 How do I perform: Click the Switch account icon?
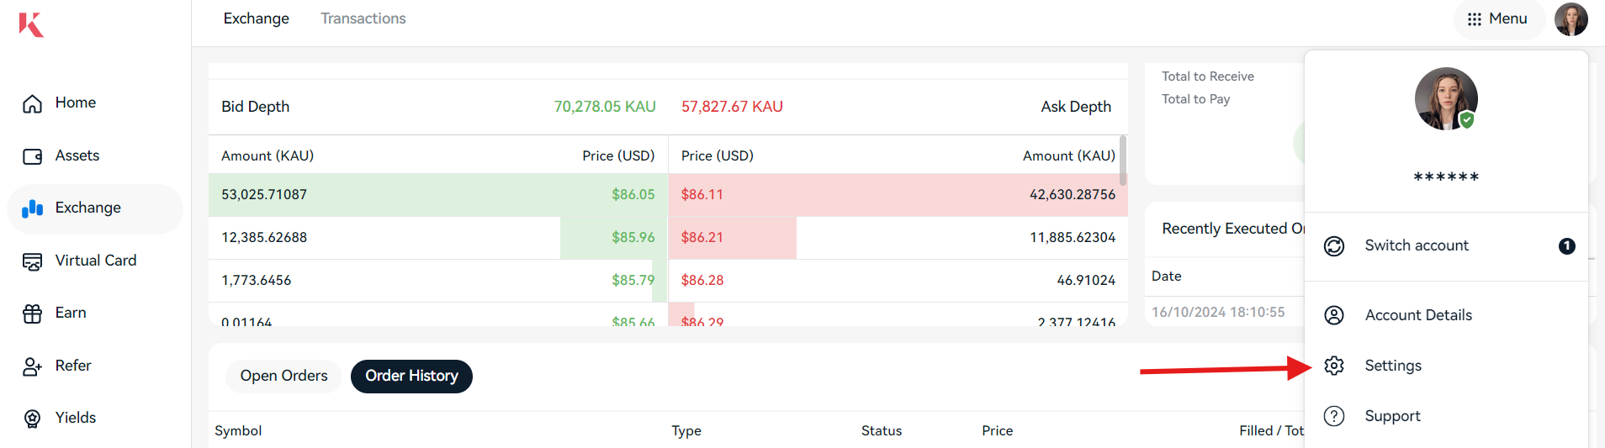tap(1334, 246)
